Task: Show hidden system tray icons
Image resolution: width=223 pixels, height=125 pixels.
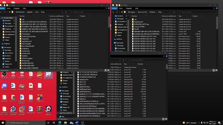Action: [x=199, y=123]
